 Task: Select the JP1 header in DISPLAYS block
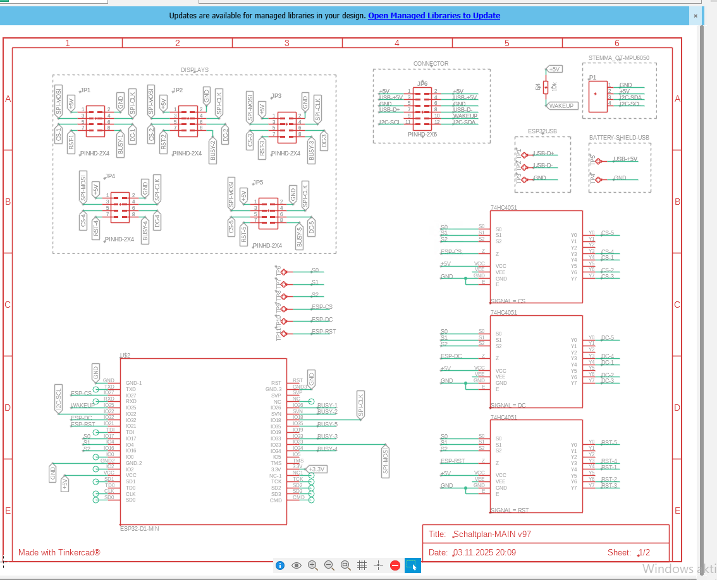tap(95, 120)
